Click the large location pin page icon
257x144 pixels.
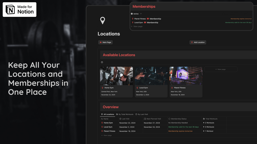click(x=103, y=20)
